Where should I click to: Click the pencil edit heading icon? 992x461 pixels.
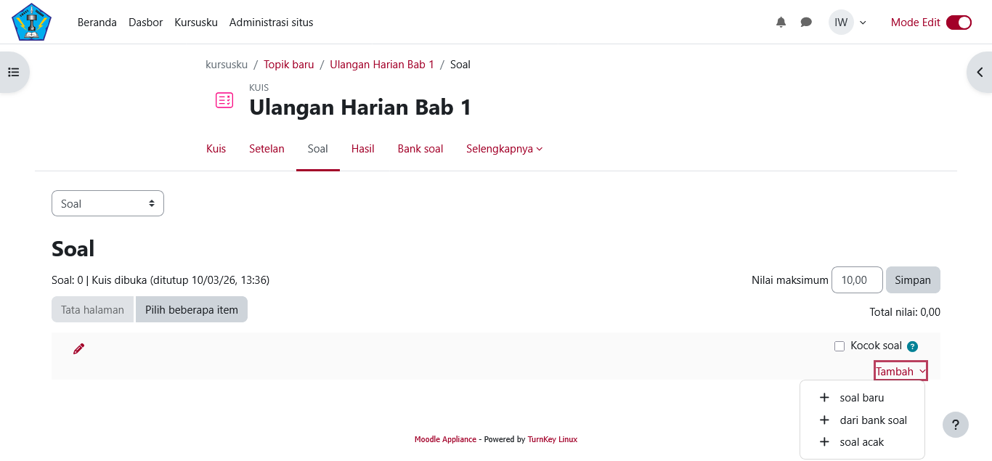78,348
